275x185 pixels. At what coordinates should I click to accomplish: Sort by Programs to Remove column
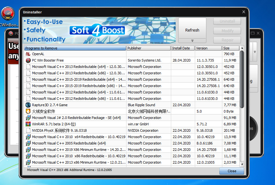pos(75,48)
